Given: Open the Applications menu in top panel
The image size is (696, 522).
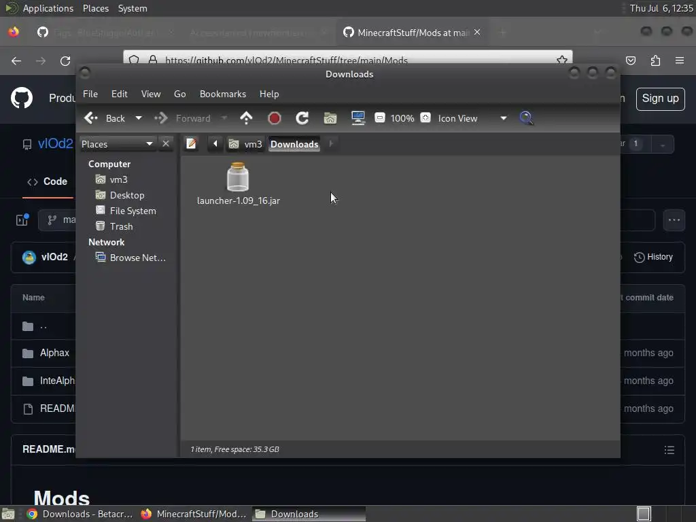Looking at the screenshot, I should (48, 8).
